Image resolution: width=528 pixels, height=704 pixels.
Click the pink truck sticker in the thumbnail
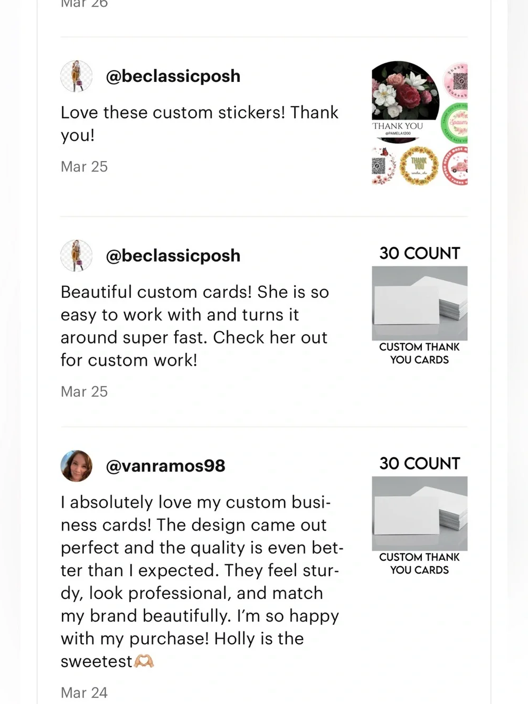(x=455, y=166)
